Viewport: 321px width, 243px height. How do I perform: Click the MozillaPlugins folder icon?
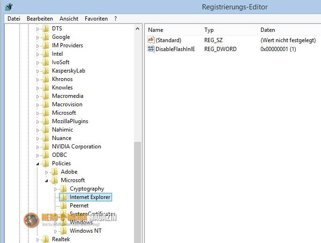(46, 121)
